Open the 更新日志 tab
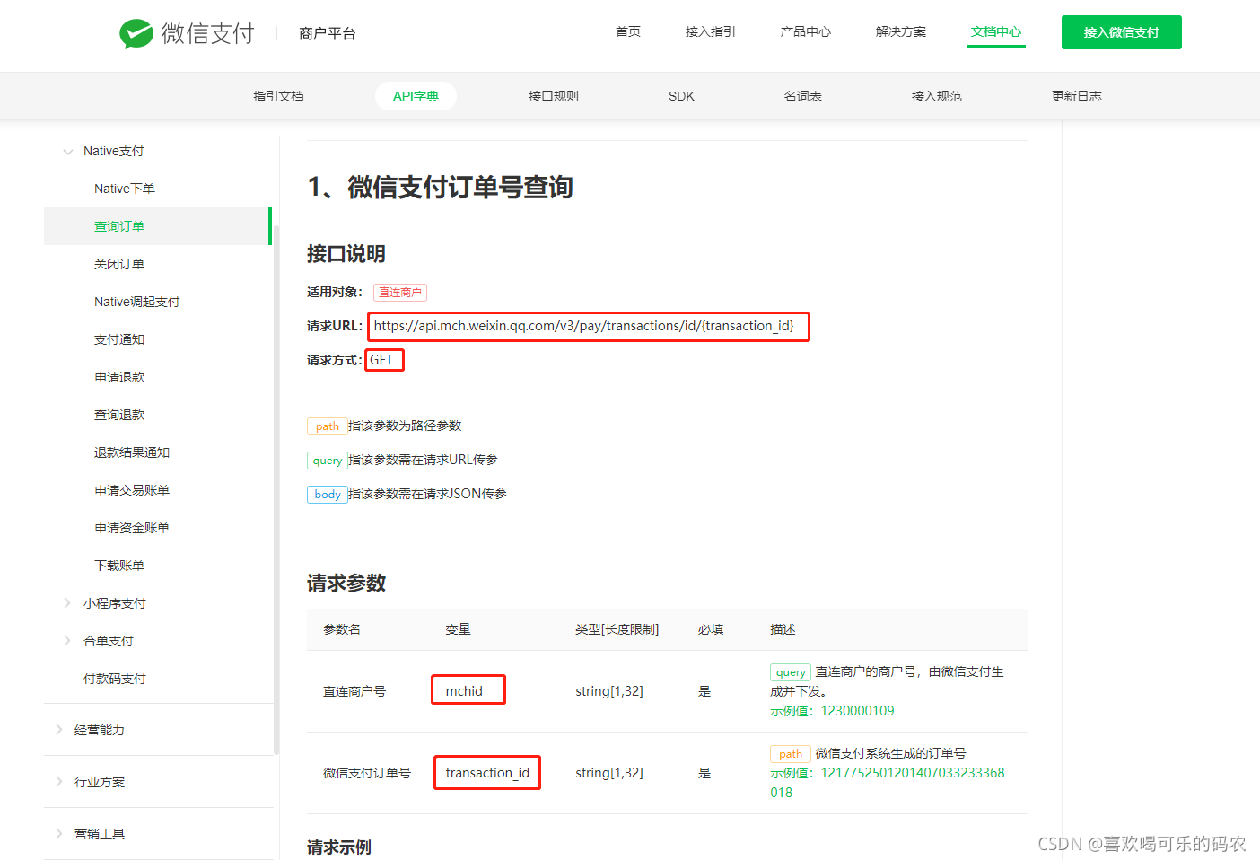This screenshot has width=1260, height=860. point(1076,95)
